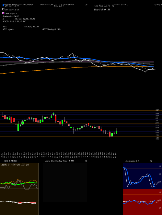Click the 'Avg Vol: 0.076 M' text
162x215 pixels.
tap(104, 6)
